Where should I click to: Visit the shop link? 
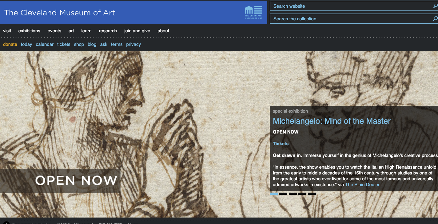(79, 44)
